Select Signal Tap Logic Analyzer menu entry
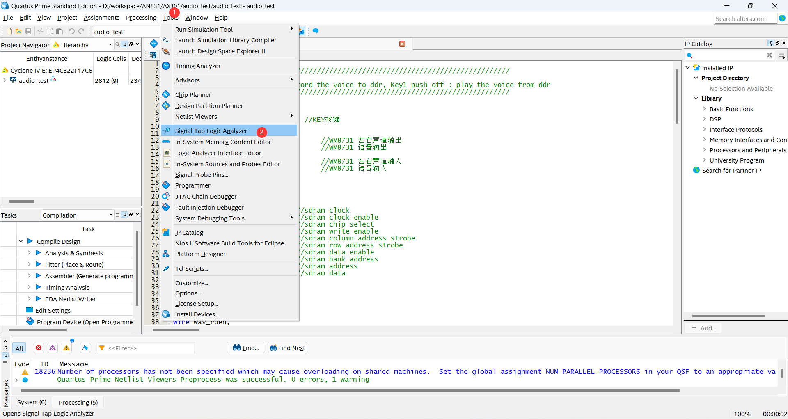 coord(229,131)
